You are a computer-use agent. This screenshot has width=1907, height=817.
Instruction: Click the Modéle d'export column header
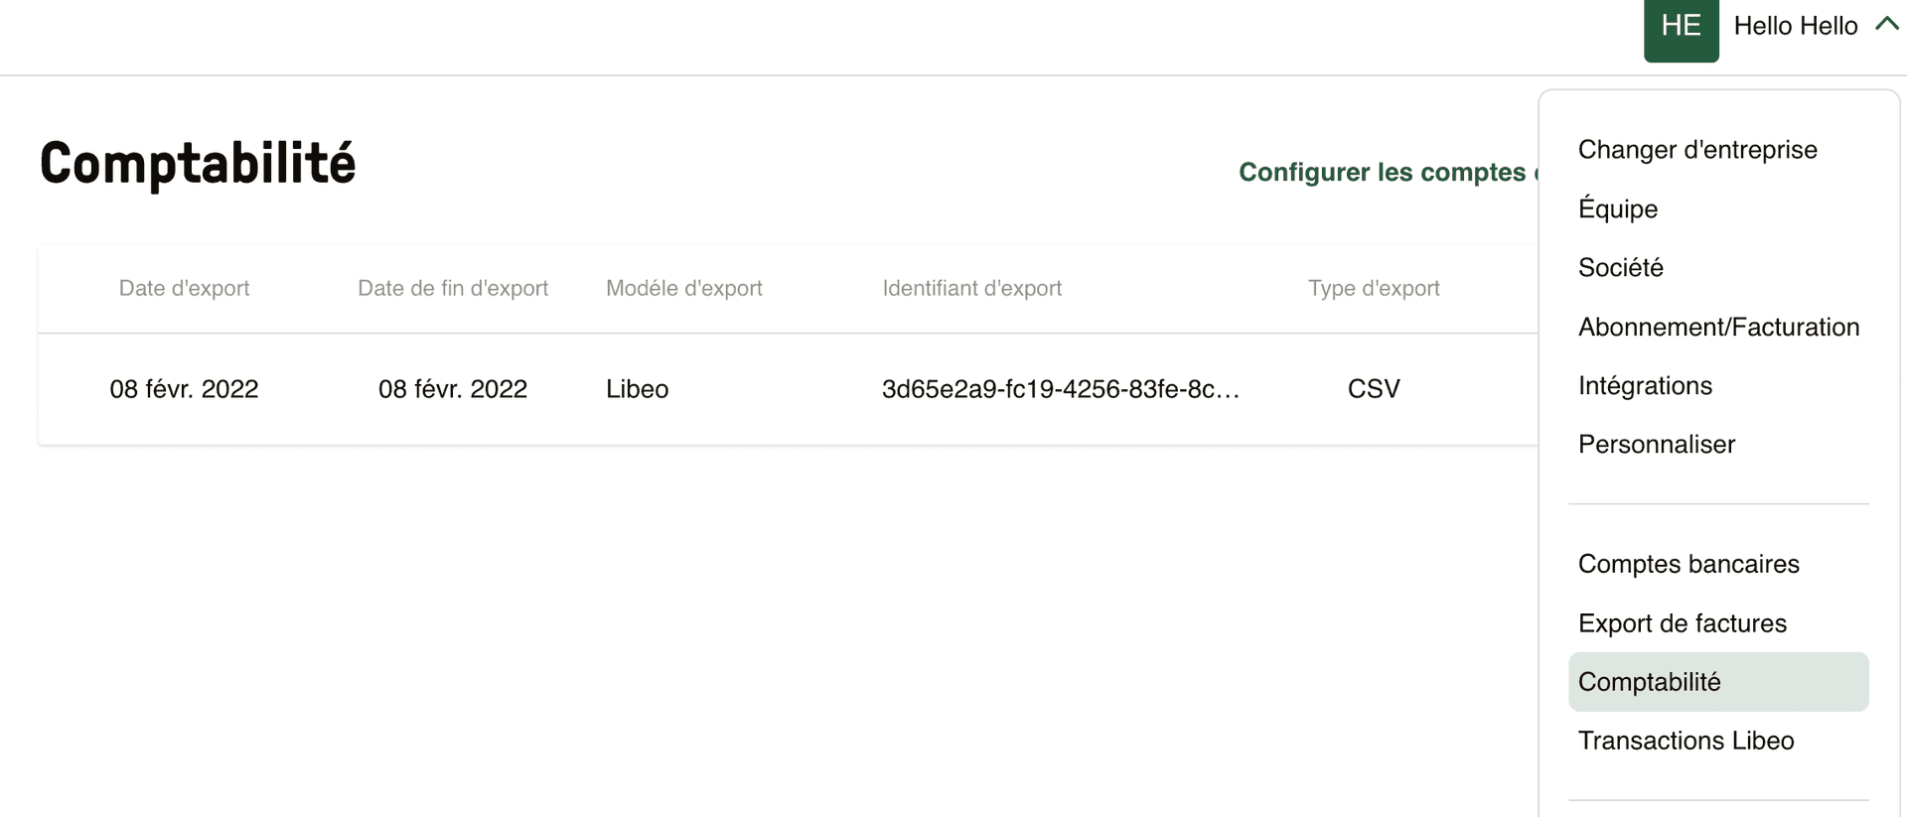point(683,288)
